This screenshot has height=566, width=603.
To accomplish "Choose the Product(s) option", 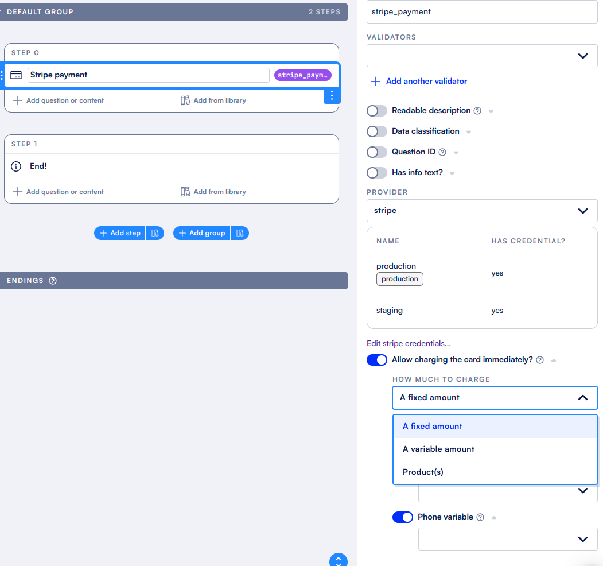I will (495, 472).
